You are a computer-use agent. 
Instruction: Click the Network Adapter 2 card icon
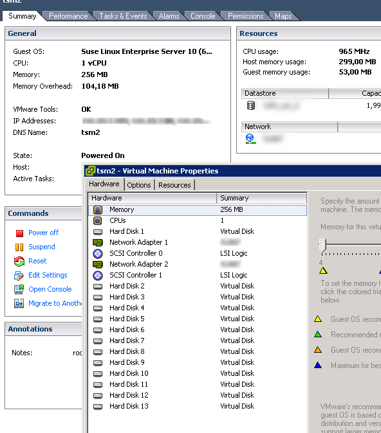pos(98,264)
